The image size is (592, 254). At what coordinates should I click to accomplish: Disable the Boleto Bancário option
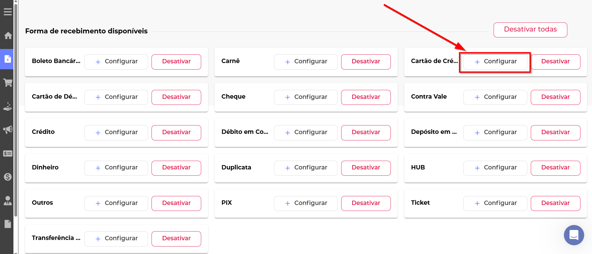pos(176,61)
